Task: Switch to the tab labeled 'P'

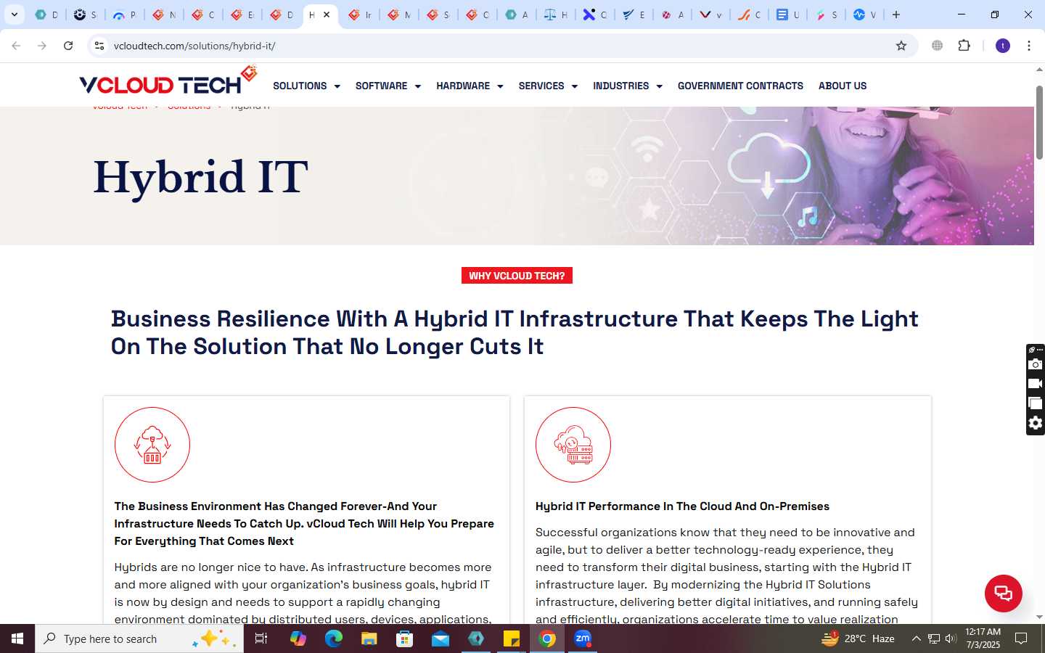Action: click(125, 15)
